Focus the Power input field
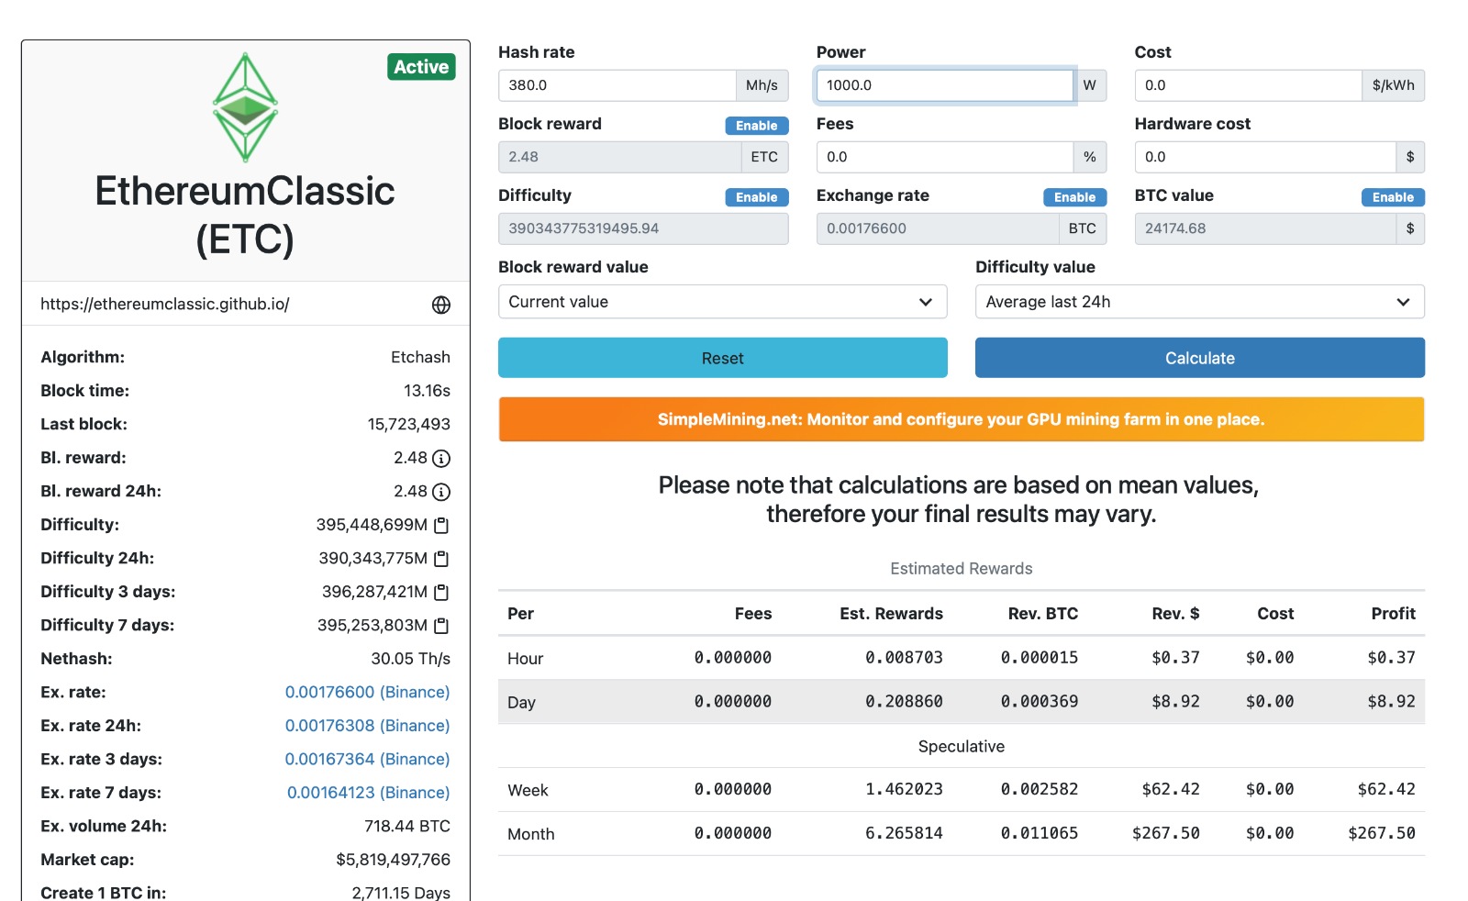 pyautogui.click(x=945, y=85)
